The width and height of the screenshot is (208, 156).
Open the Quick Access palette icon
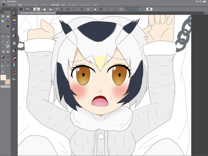[14, 14]
